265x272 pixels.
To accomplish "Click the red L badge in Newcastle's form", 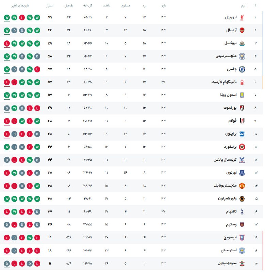I will coord(7,43).
